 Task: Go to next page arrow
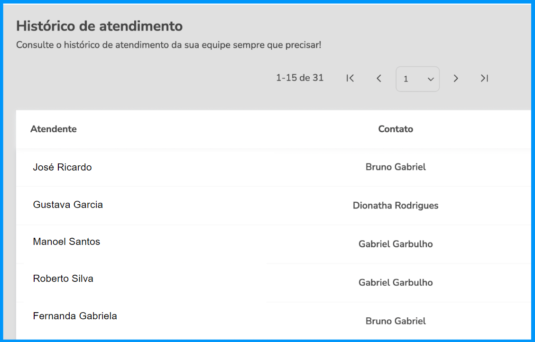(x=455, y=78)
